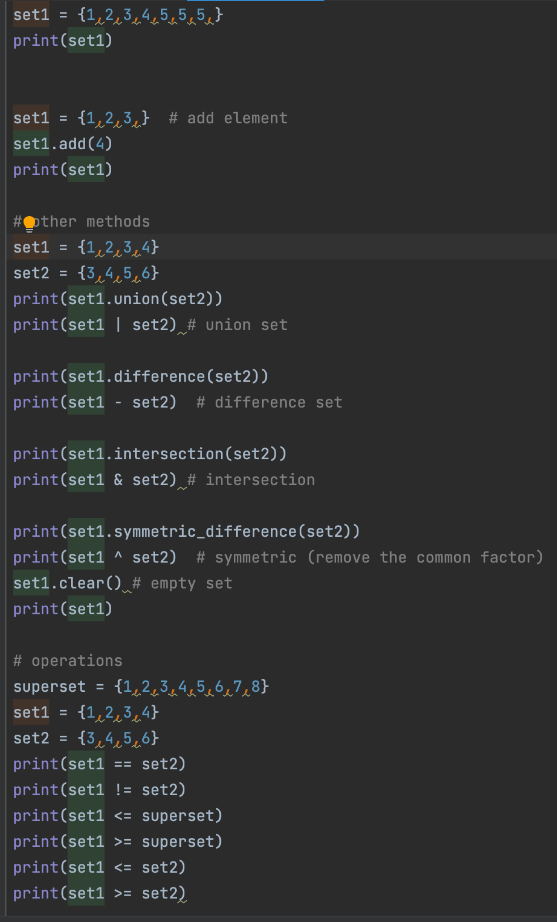Click the intersection method name
This screenshot has width=557, height=922.
pos(168,455)
